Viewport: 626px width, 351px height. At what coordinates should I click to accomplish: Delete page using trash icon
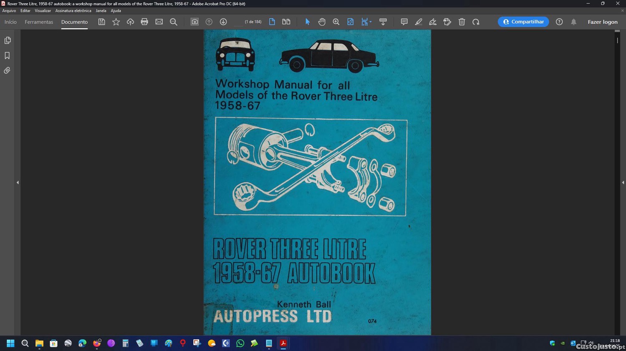[x=462, y=22]
